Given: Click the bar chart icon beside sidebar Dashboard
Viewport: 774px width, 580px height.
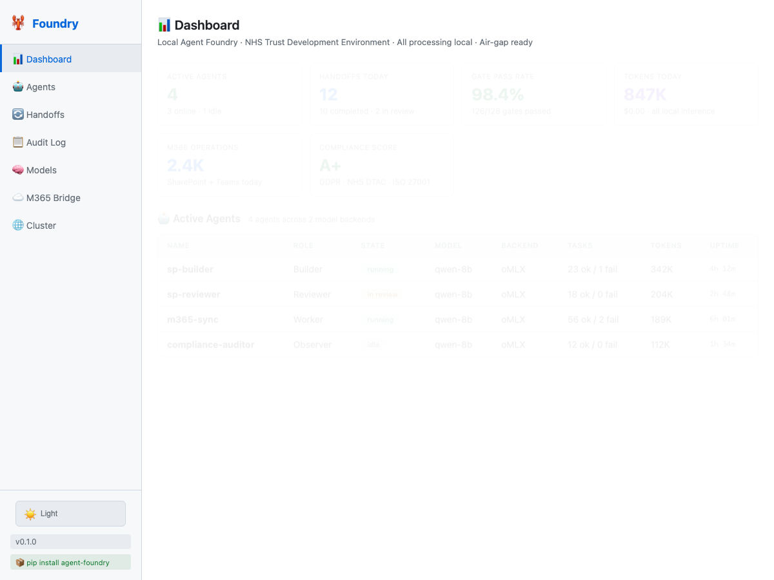Looking at the screenshot, I should (18, 59).
